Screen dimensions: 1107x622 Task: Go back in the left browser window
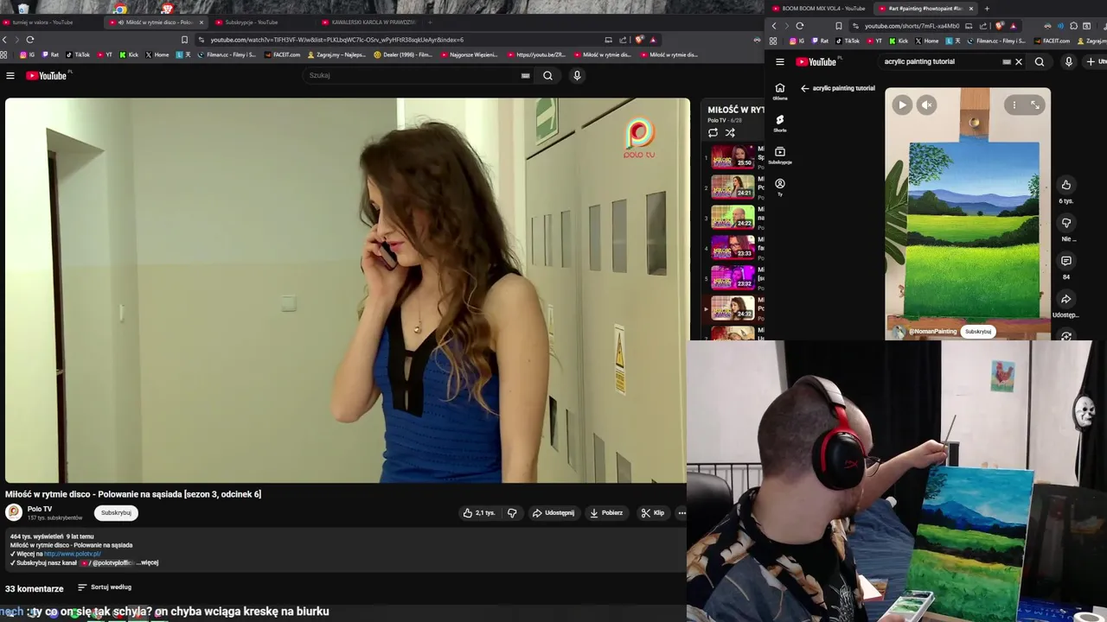click(4, 40)
